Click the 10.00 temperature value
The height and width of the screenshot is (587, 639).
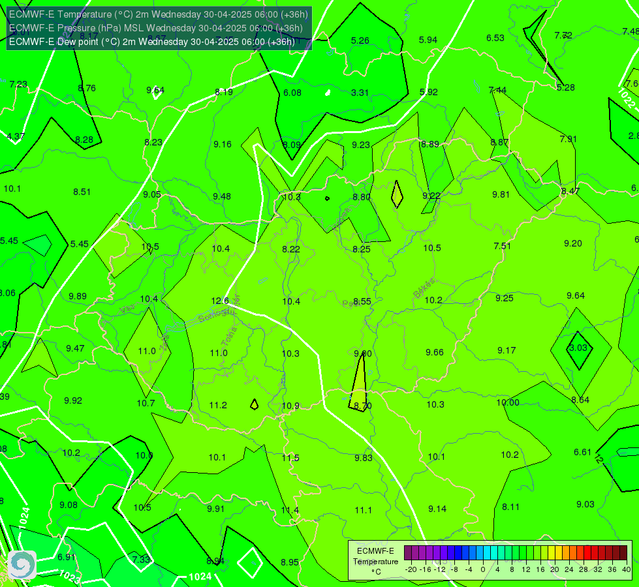[508, 402]
